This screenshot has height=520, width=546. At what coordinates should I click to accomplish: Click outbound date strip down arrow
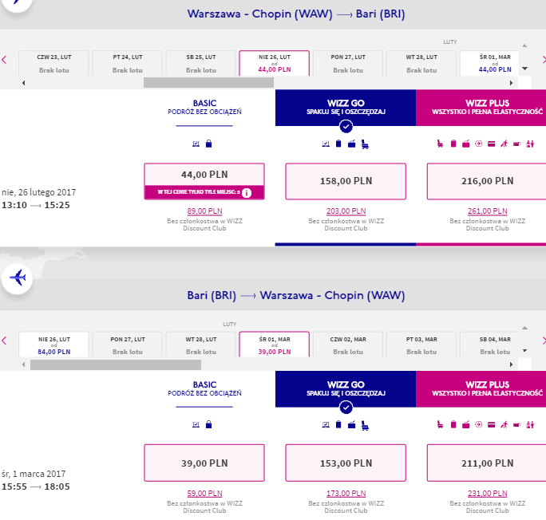tap(524, 69)
